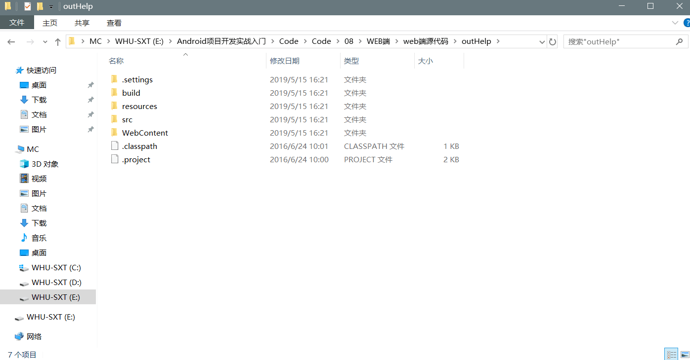Open 网络 in navigation pane
This screenshot has width=690, height=360.
coord(34,336)
